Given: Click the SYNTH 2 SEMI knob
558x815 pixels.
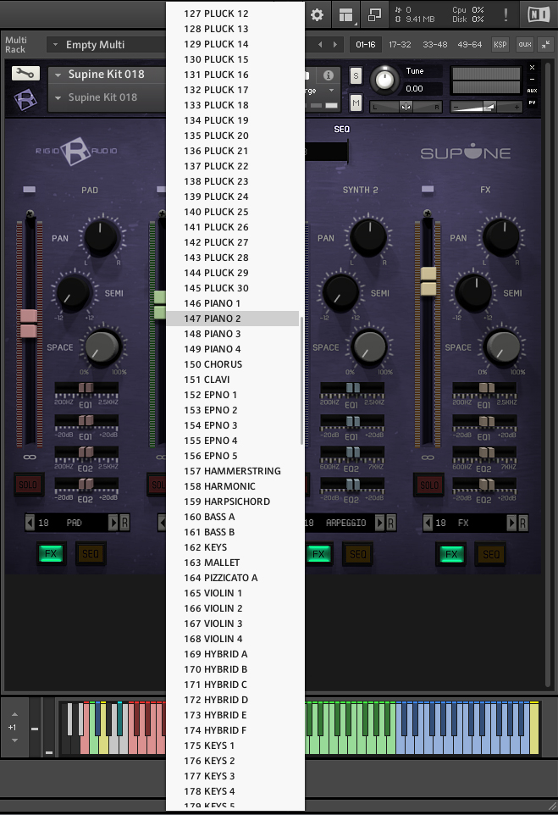Looking at the screenshot, I should tap(340, 291).
